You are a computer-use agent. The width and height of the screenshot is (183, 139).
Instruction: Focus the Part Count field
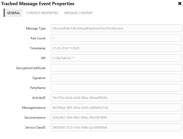(x=116, y=38)
